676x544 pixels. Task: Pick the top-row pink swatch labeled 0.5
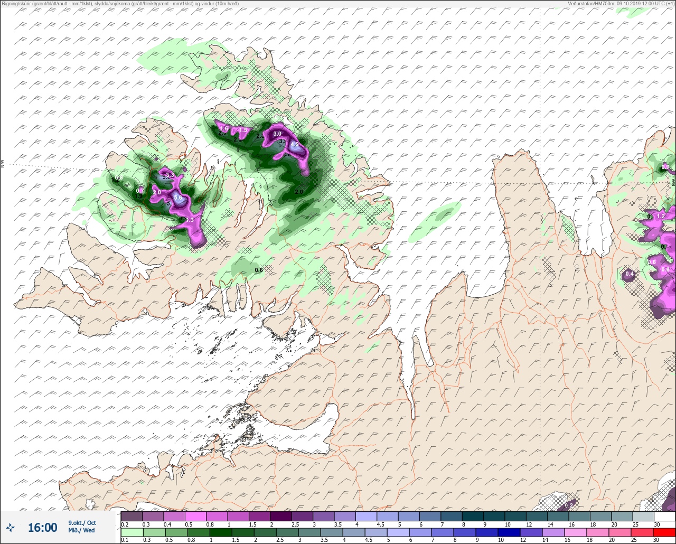coord(195,516)
